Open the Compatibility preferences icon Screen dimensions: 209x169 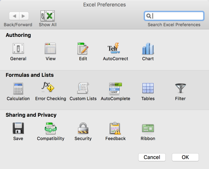(x=51, y=128)
